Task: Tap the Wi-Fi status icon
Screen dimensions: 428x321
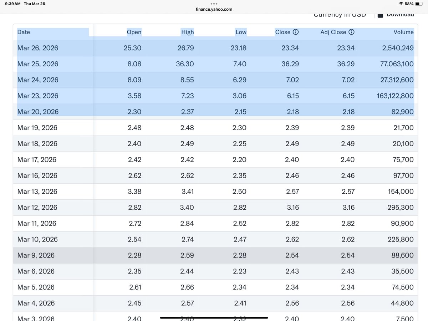Action: tap(402, 4)
